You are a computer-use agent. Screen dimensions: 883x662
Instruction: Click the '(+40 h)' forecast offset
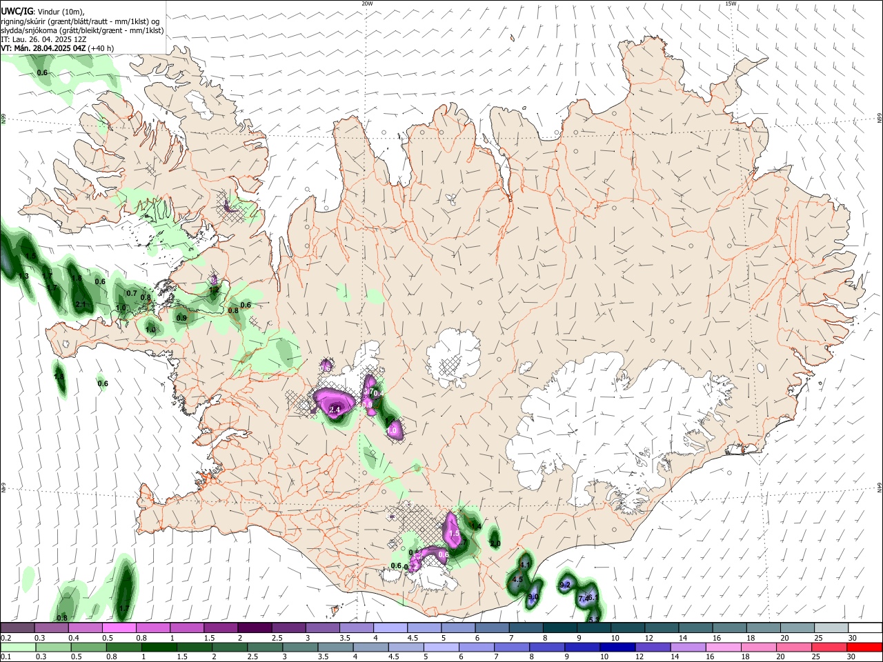tap(101, 48)
